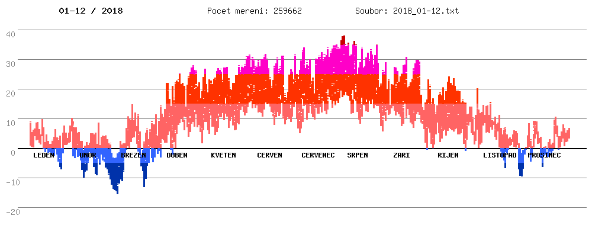
Task: Select the PROSINEC month label
Action: pos(544,155)
